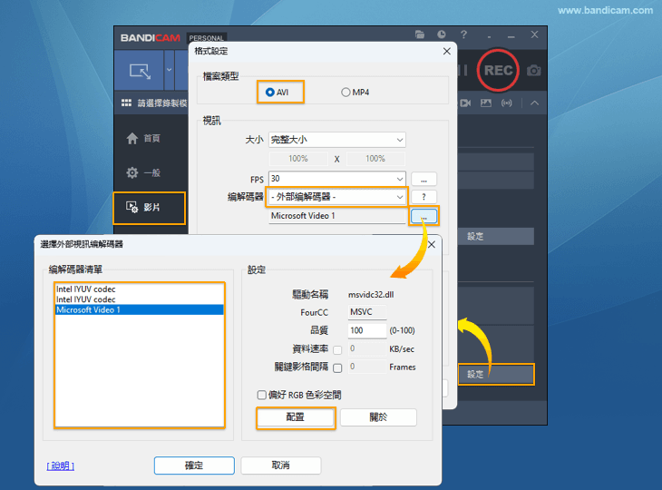
Task: Open the 影片 video tab
Action: 150,208
